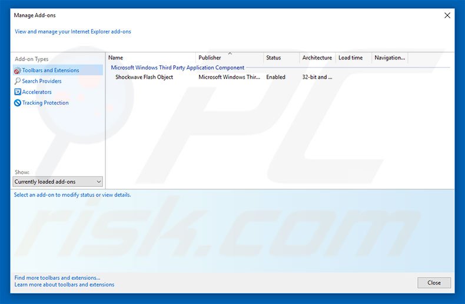Click the Navigation column header
Image resolution: width=465 pixels, height=304 pixels.
(389, 58)
